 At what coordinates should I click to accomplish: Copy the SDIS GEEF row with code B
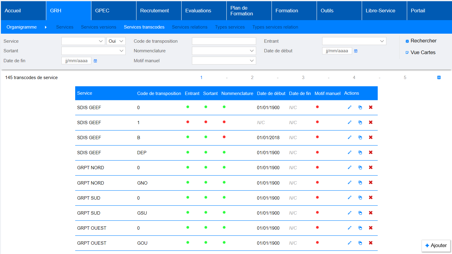pos(360,137)
